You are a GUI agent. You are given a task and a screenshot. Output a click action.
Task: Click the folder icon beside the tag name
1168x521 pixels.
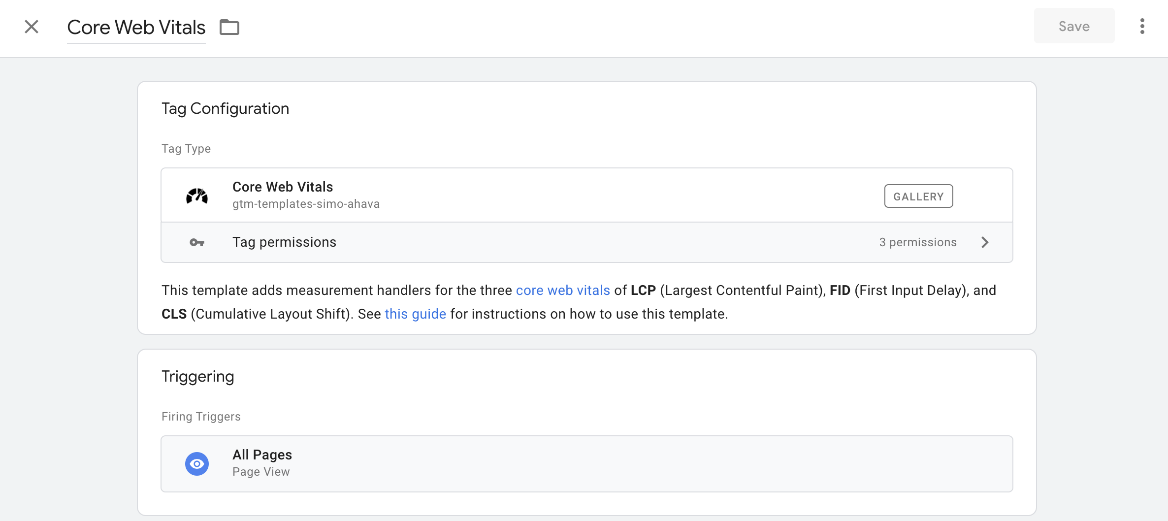229,27
